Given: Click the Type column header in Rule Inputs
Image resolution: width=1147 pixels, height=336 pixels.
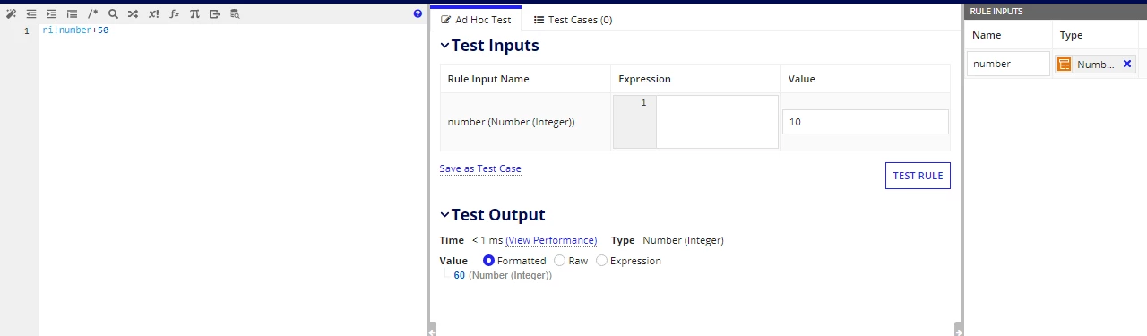Looking at the screenshot, I should tap(1072, 35).
